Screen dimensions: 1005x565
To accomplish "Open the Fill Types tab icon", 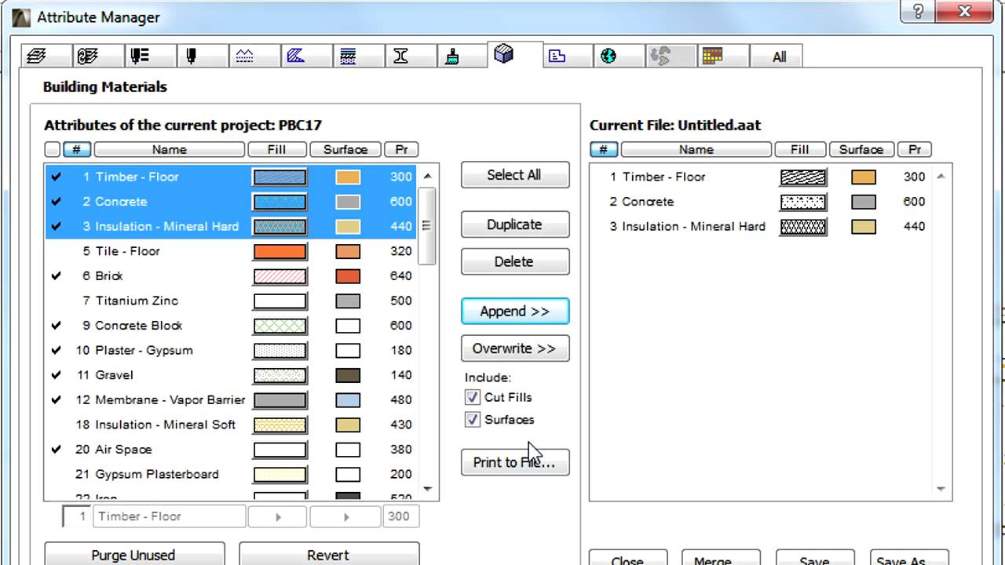I will tap(296, 56).
